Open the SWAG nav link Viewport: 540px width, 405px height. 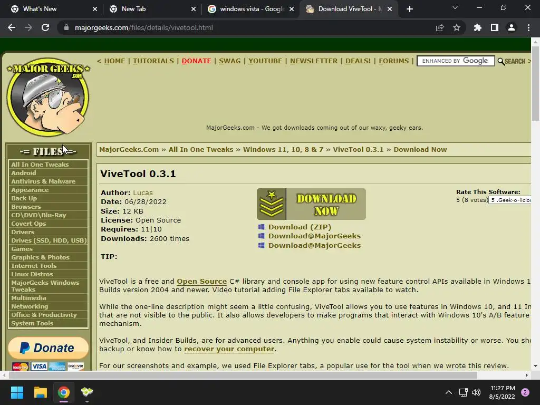(x=230, y=61)
